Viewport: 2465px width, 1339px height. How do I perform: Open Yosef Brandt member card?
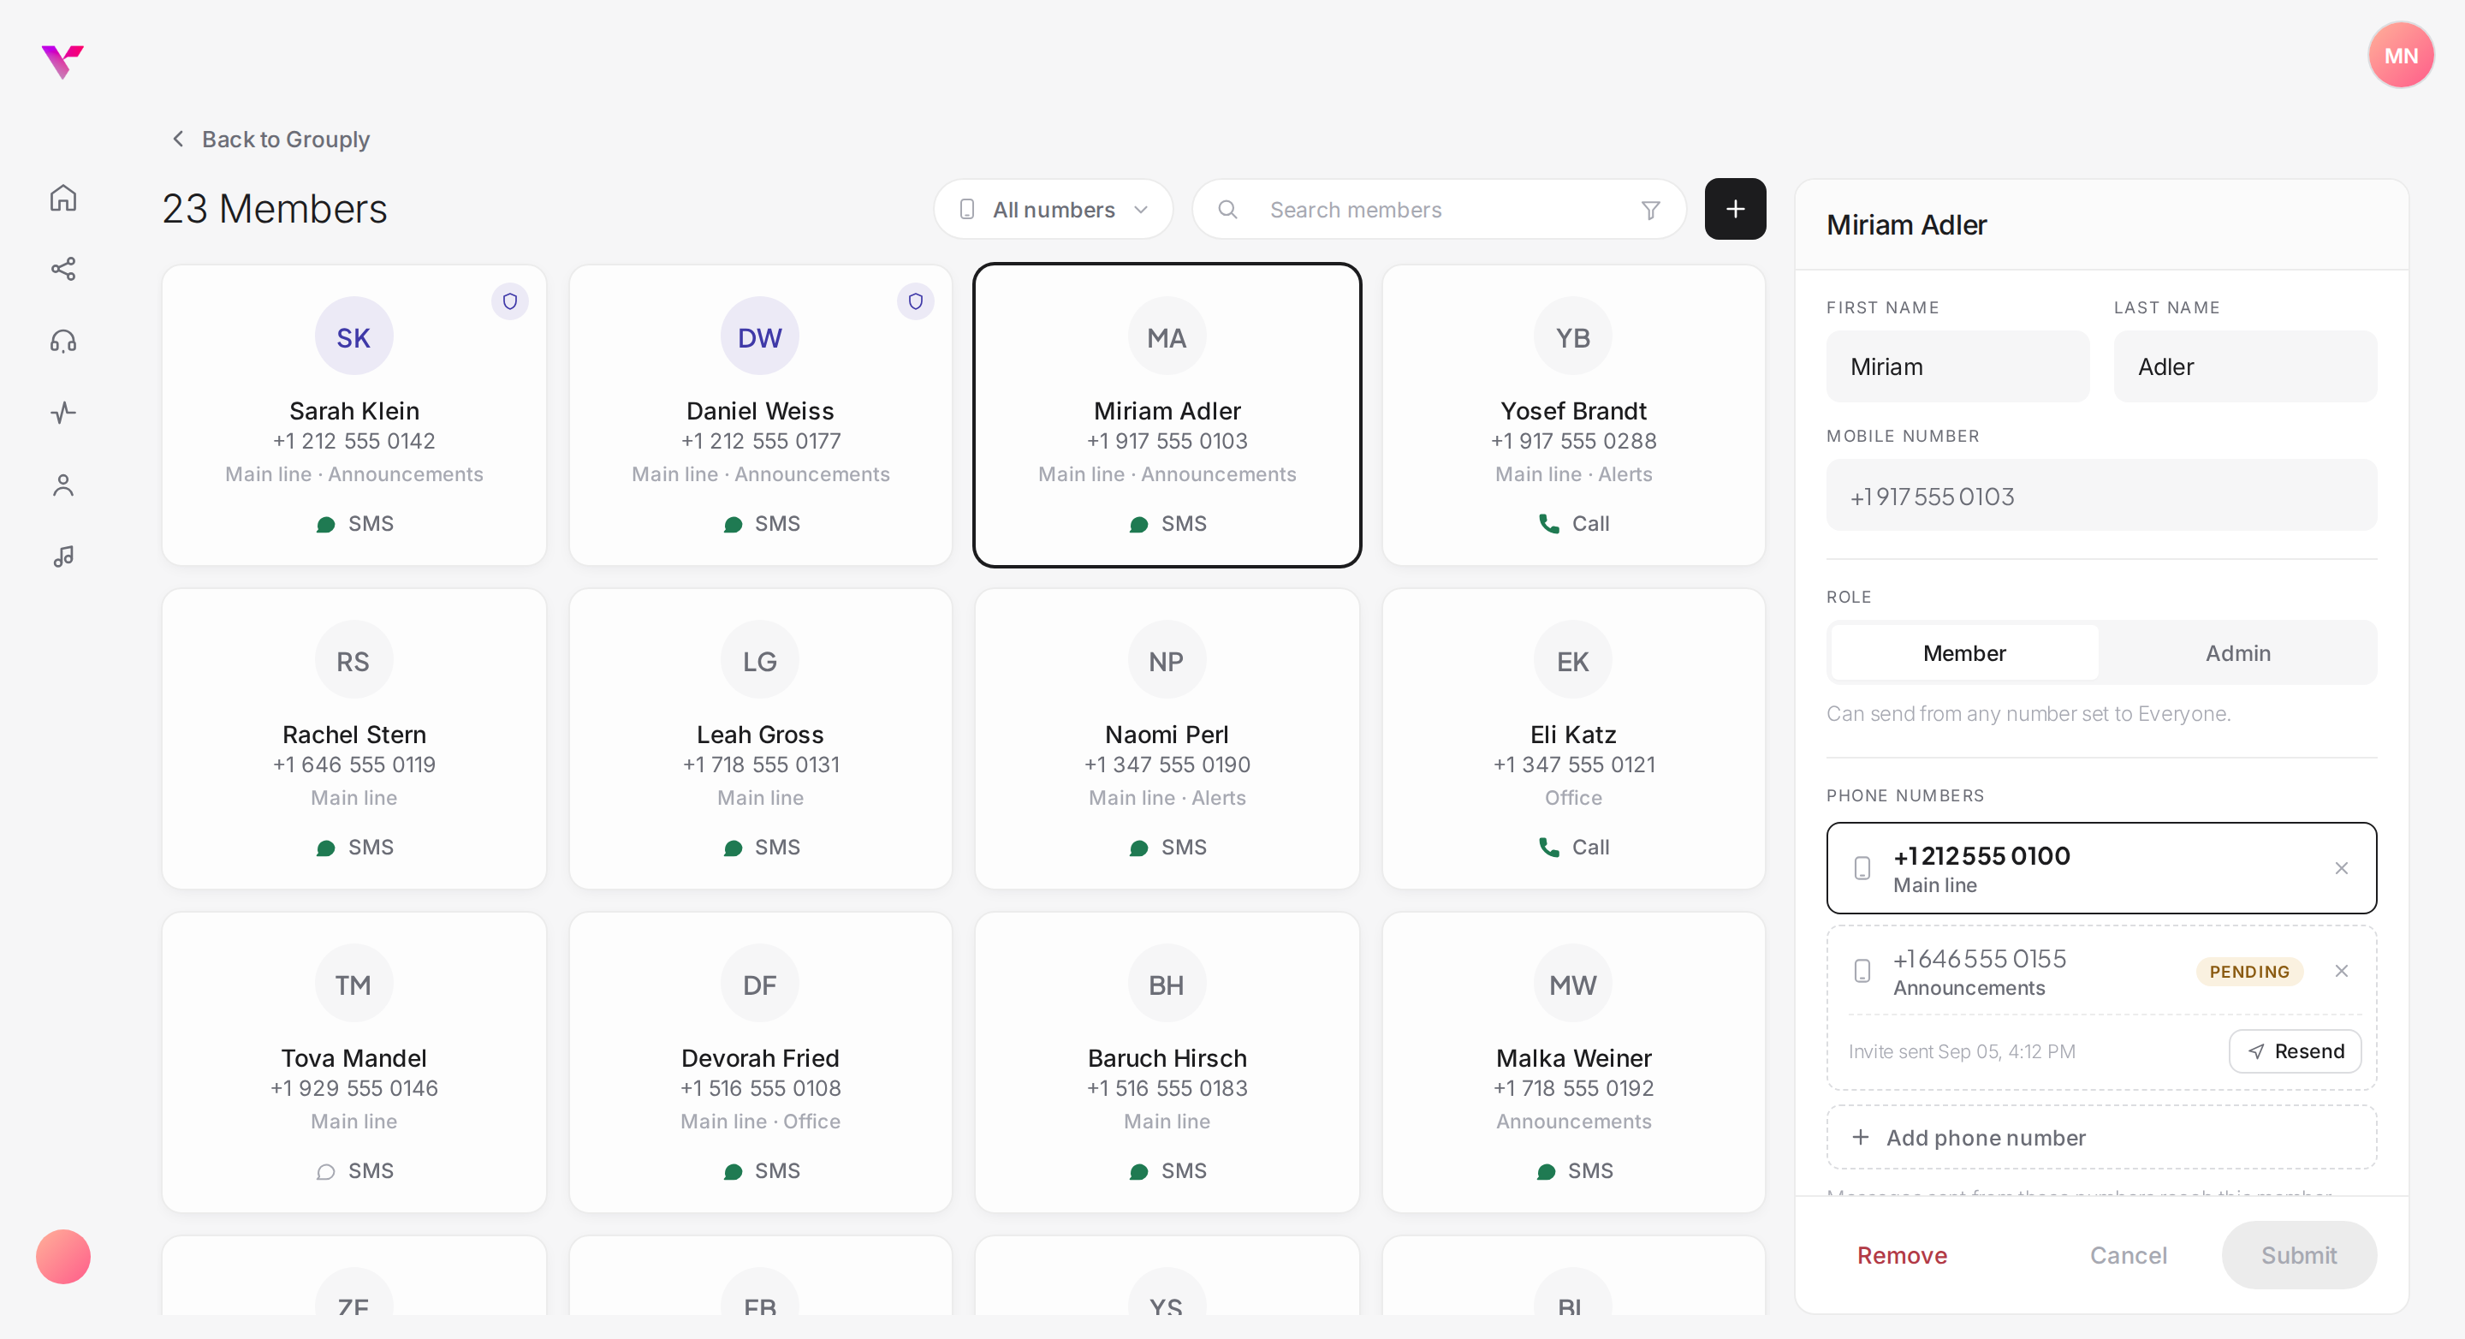point(1573,415)
